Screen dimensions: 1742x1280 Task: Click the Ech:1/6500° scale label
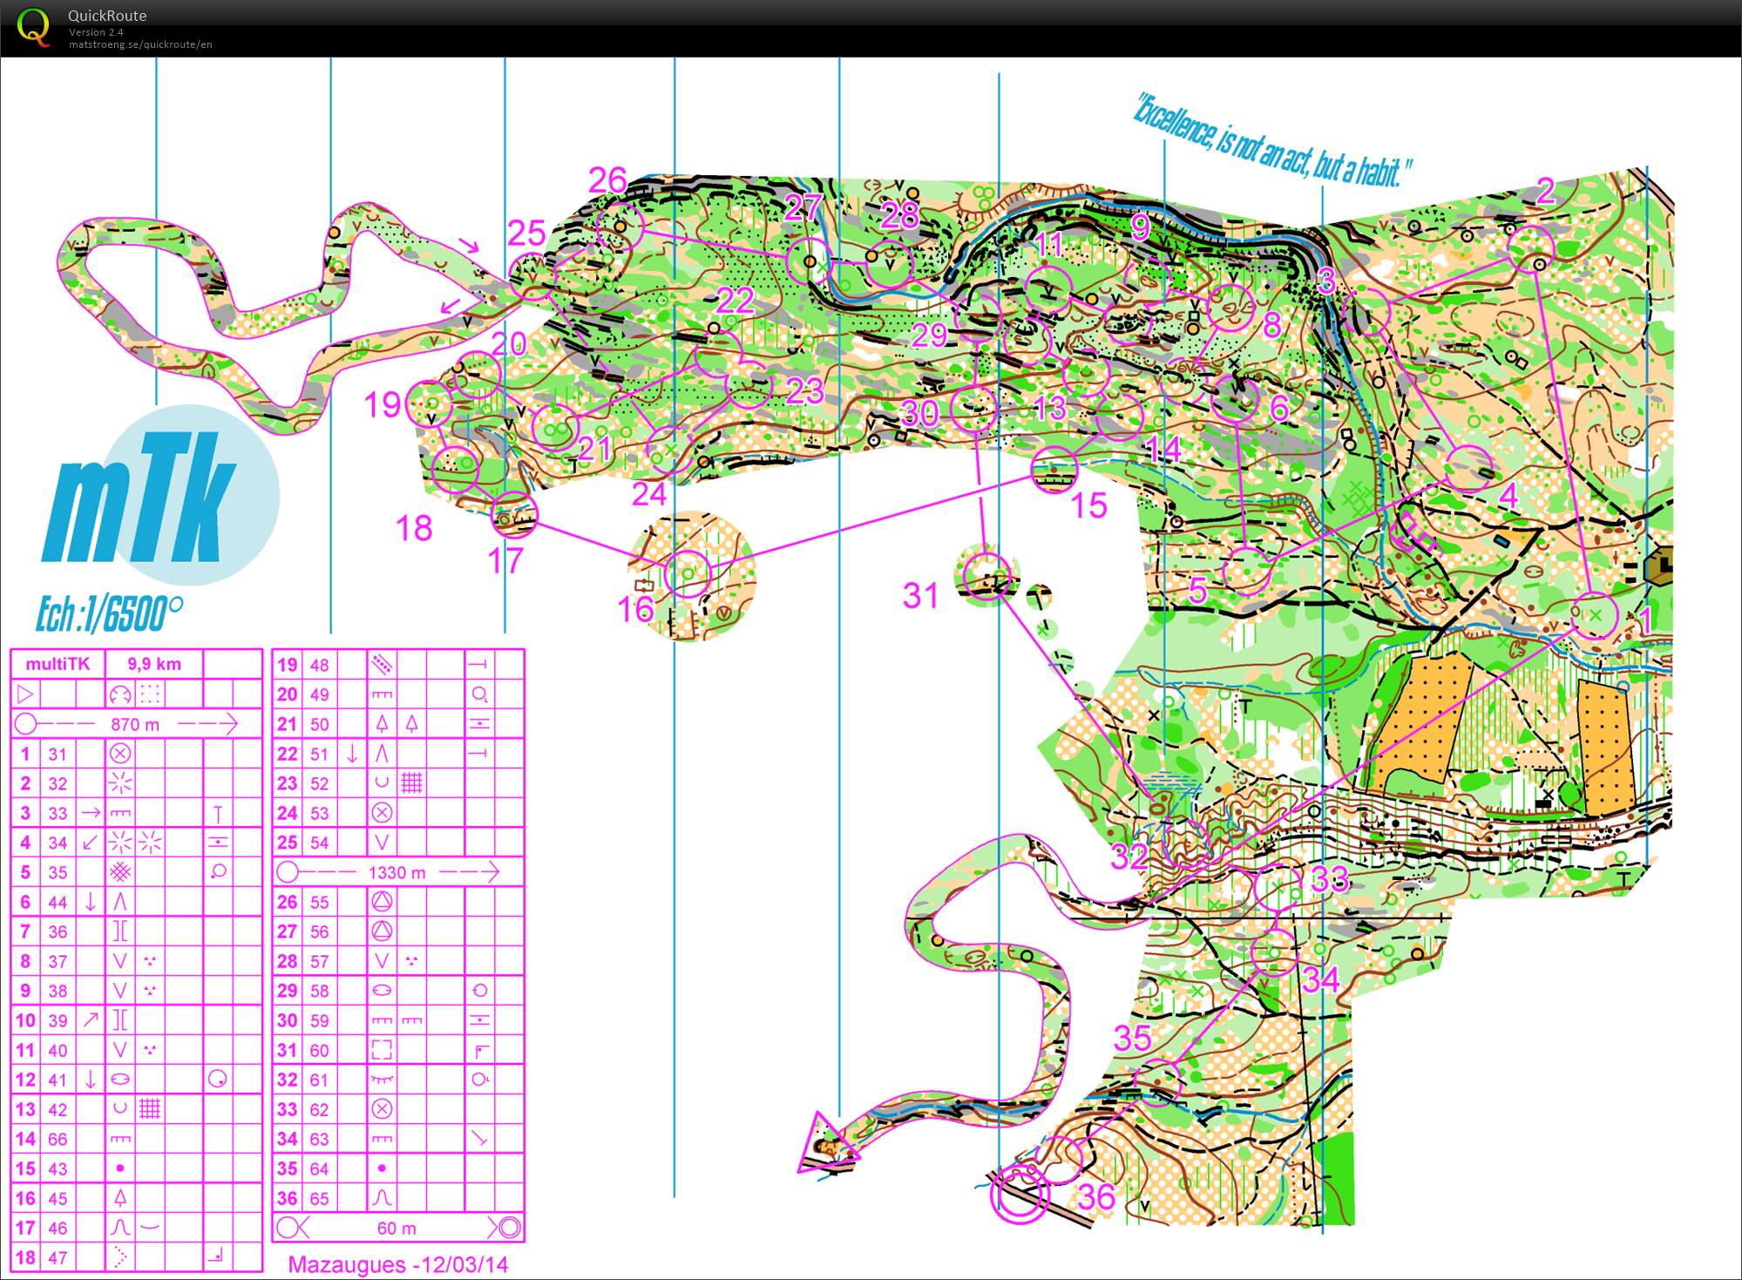click(109, 614)
